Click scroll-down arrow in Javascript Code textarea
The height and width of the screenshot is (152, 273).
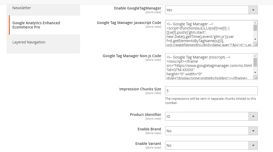tap(255, 39)
